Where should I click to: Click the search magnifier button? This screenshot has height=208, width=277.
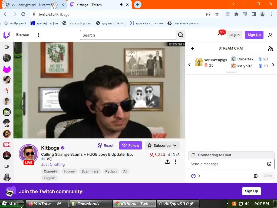180,35
